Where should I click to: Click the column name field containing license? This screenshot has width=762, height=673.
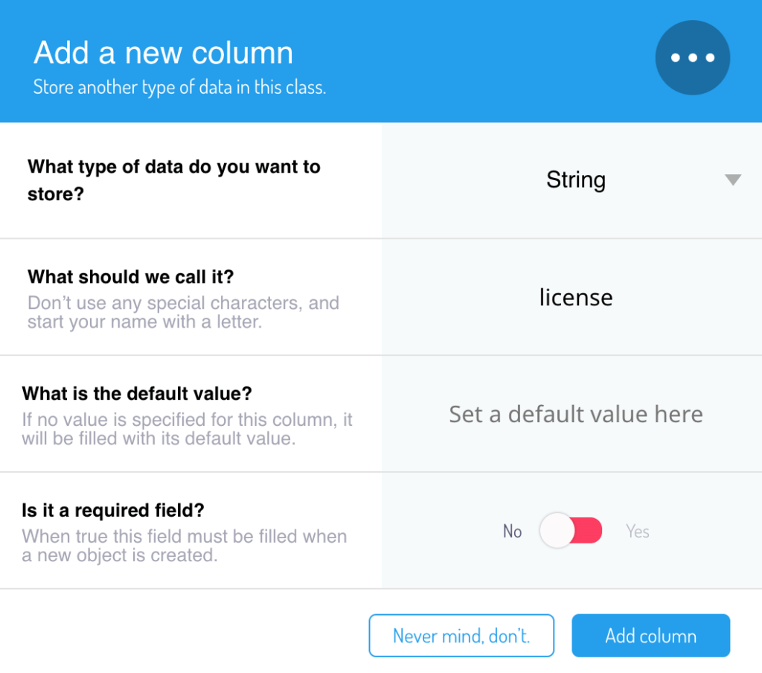(572, 297)
